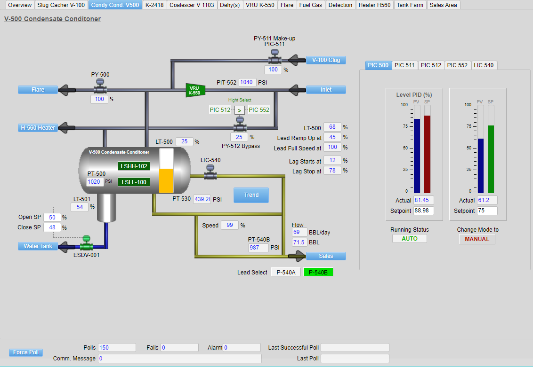This screenshot has height=367, width=533.
Task: Open the top Flare tab
Action: [x=287, y=5]
